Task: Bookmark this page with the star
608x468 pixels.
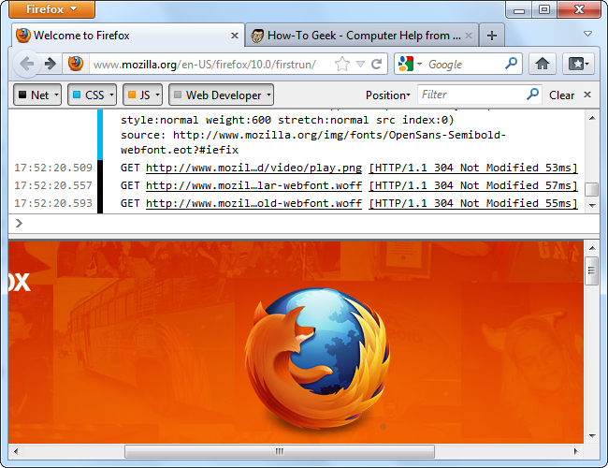Action: coord(342,64)
